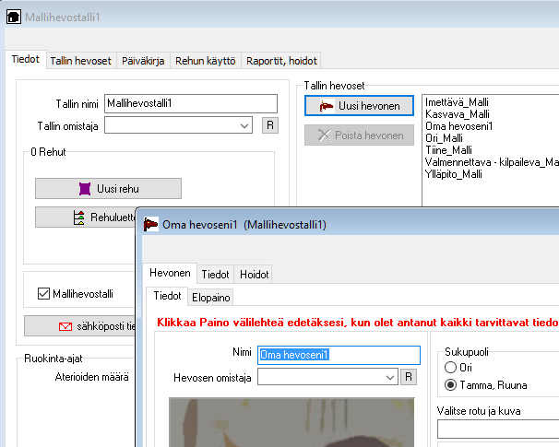
Task: Select Ylläpito_Malli in horse list
Action: pos(454,174)
